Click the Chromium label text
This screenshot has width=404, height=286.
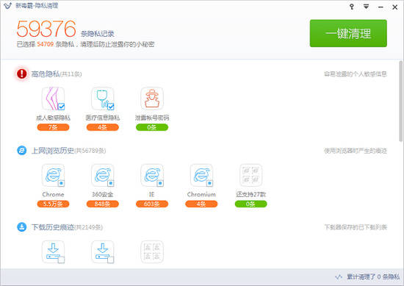(201, 194)
